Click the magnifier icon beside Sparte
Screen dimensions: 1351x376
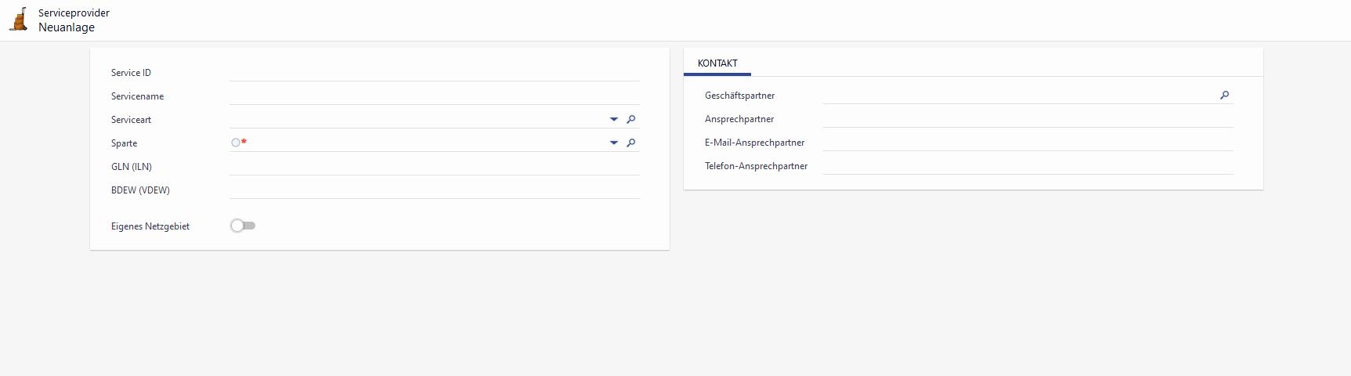point(631,143)
